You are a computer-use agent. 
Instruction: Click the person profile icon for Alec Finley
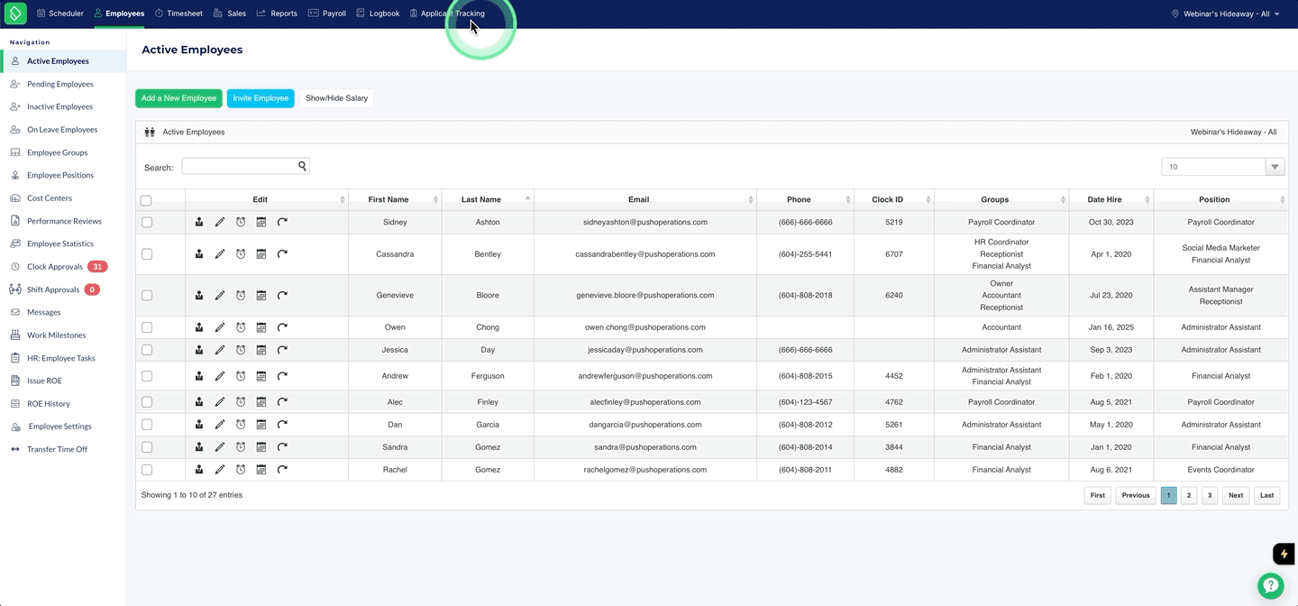point(199,402)
